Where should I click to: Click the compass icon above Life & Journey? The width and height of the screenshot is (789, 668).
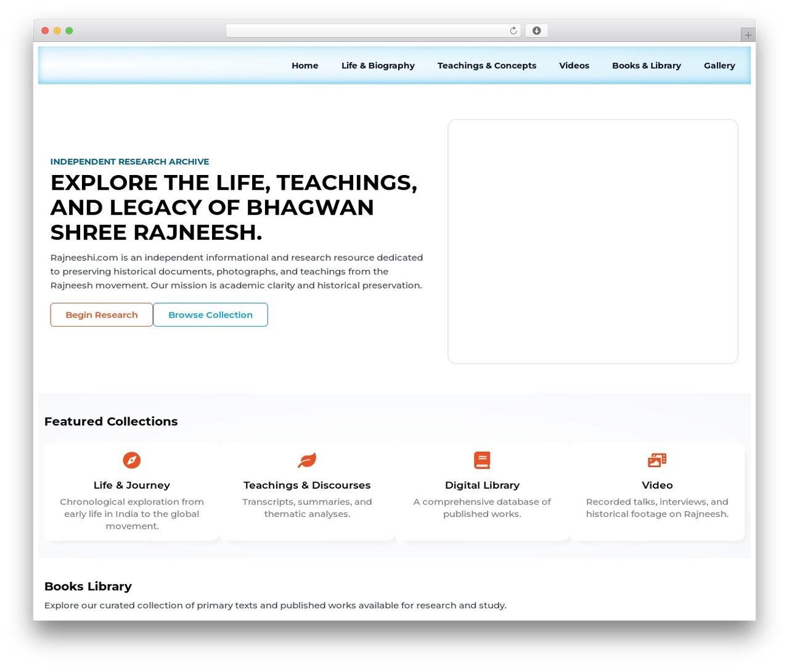pyautogui.click(x=132, y=460)
